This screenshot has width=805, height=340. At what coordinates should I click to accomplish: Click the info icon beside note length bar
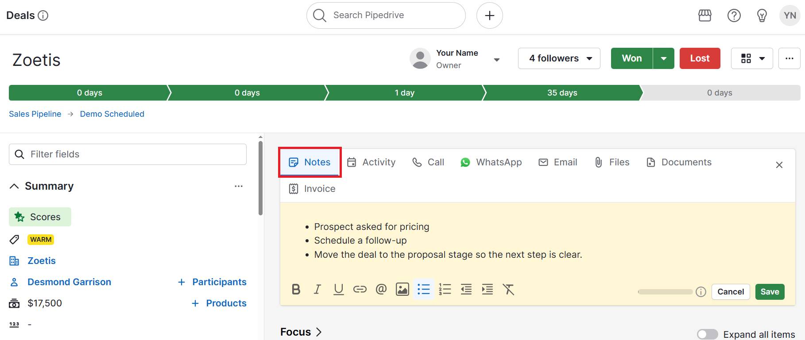pos(701,292)
